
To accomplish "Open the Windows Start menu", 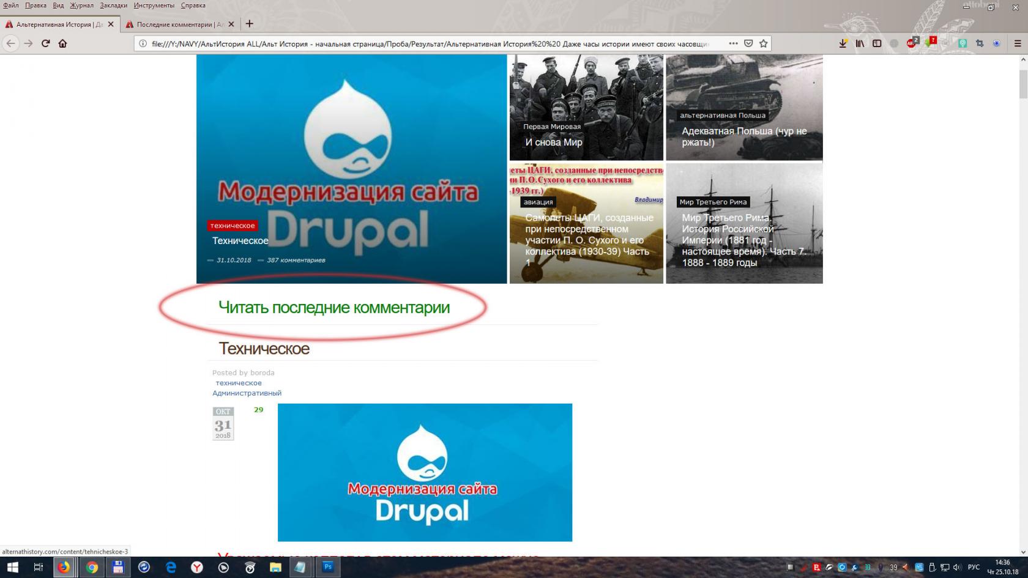I will point(12,567).
